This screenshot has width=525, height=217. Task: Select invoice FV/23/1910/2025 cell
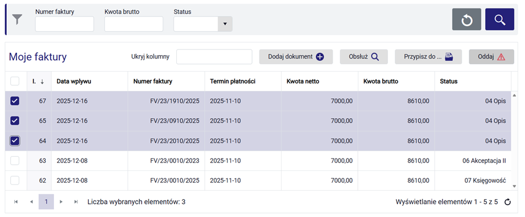point(166,101)
